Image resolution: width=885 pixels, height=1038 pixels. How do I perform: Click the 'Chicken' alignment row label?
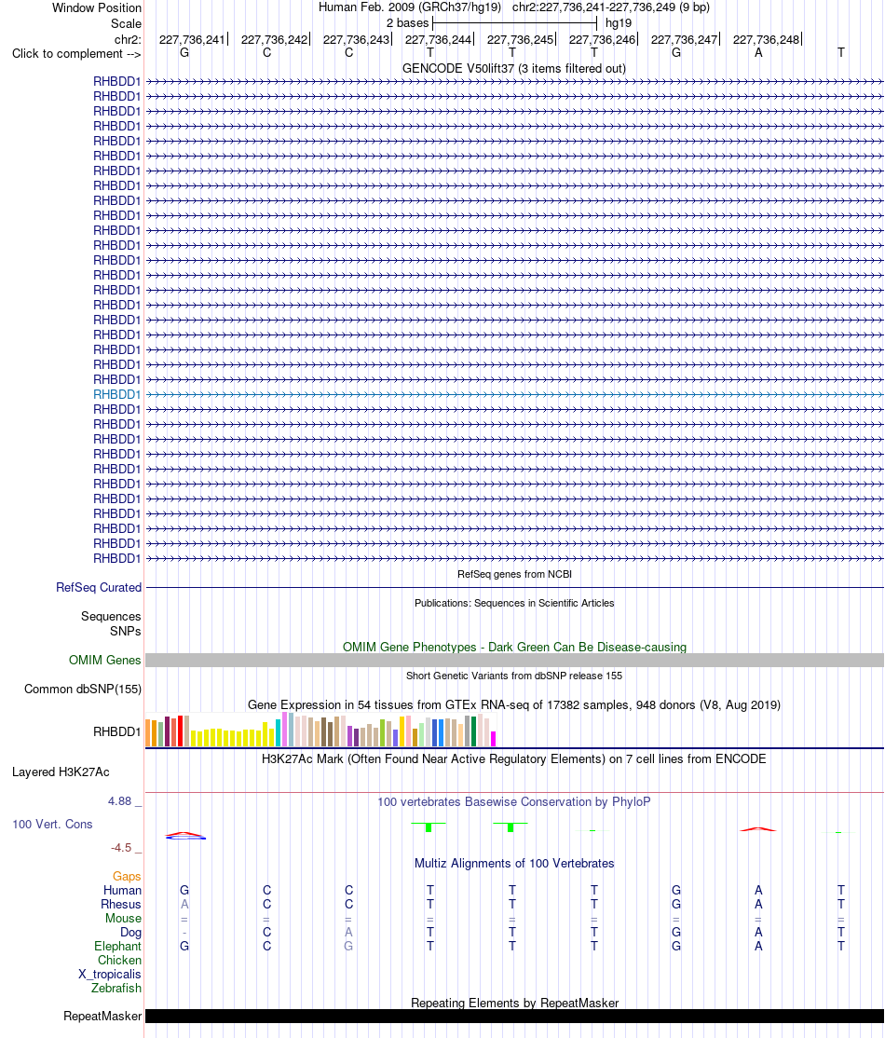pyautogui.click(x=120, y=960)
